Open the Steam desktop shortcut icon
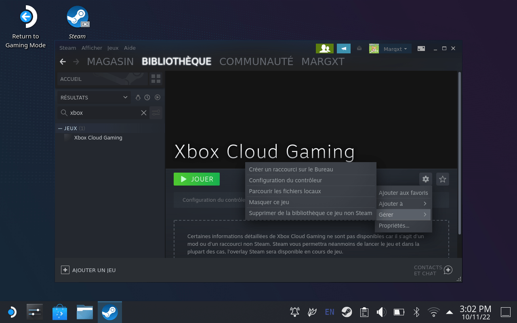 click(77, 17)
